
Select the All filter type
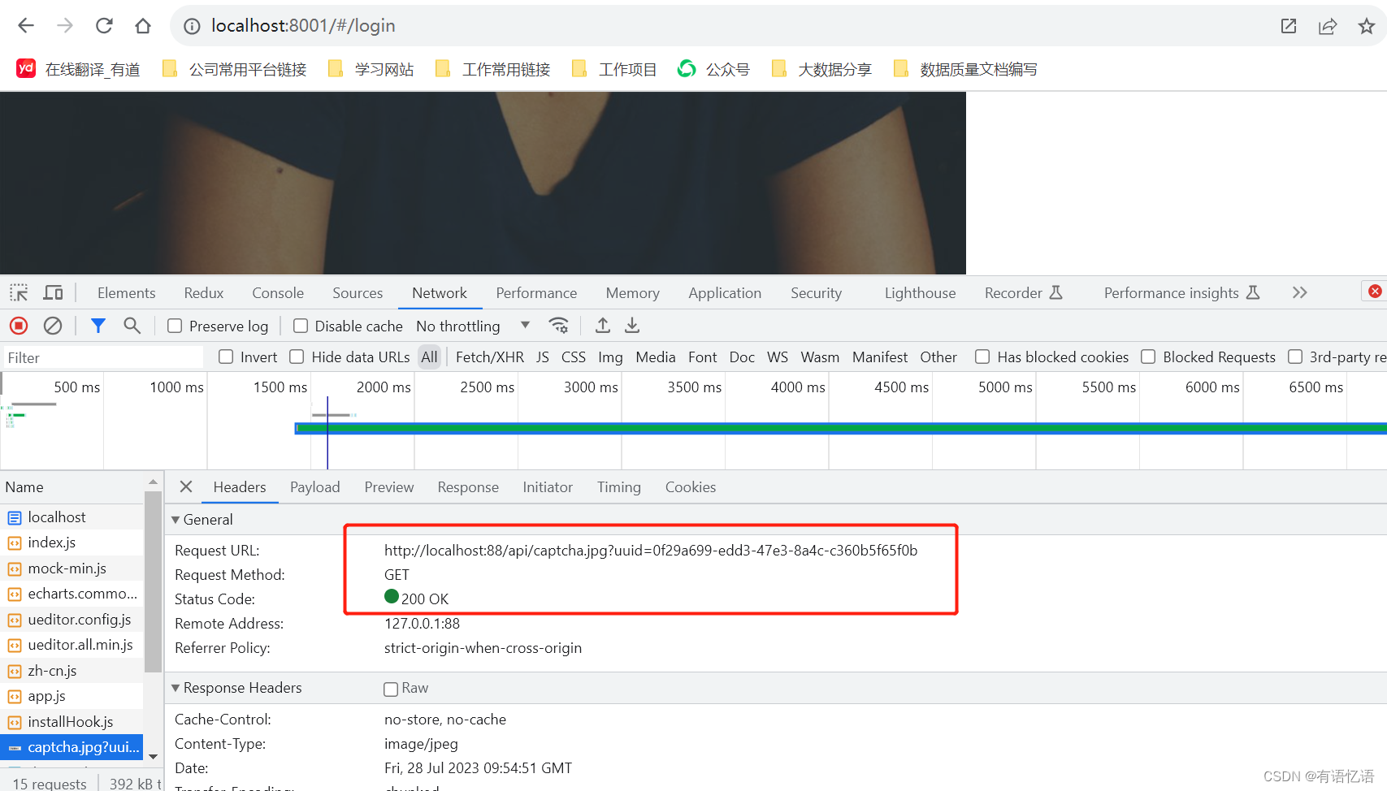point(429,357)
